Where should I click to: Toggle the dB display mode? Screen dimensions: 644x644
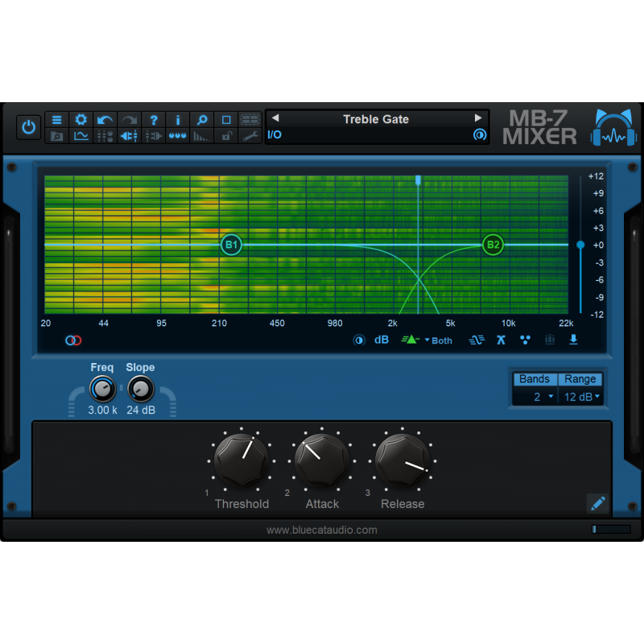coord(381,340)
